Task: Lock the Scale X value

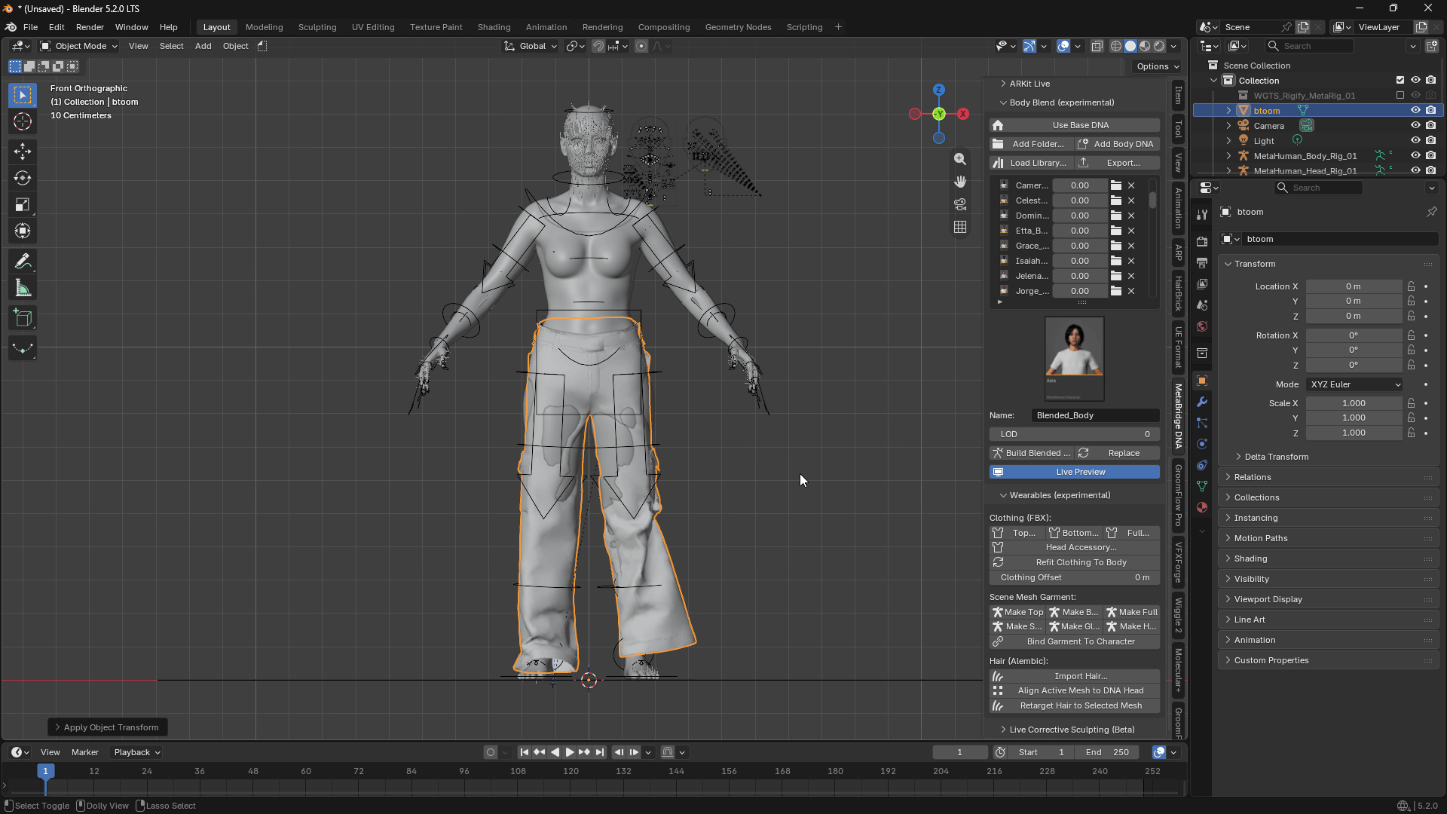Action: [x=1411, y=403]
